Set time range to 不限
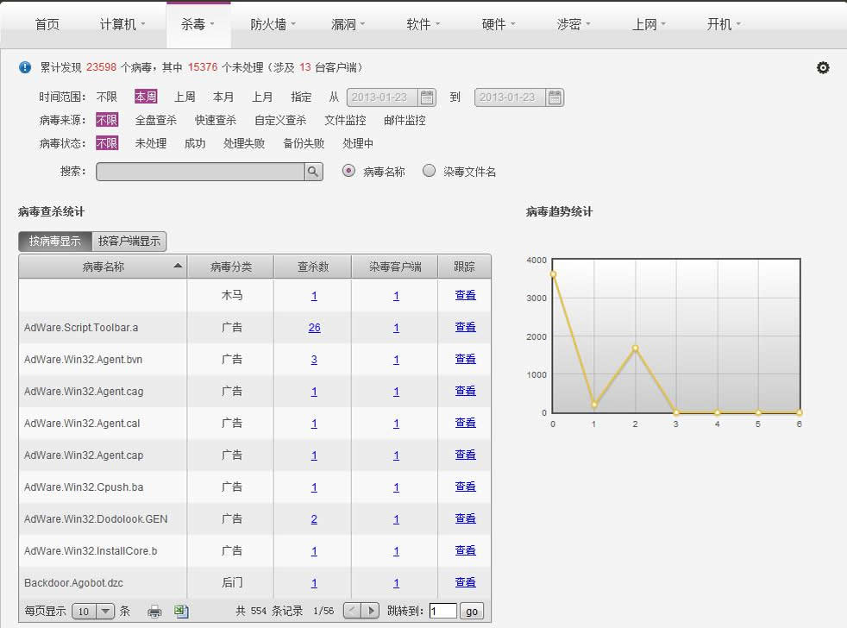 (x=106, y=97)
